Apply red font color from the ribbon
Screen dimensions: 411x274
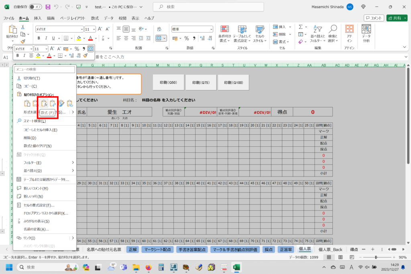(x=90, y=38)
